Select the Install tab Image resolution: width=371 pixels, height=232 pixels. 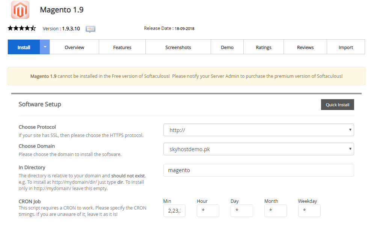[24, 47]
